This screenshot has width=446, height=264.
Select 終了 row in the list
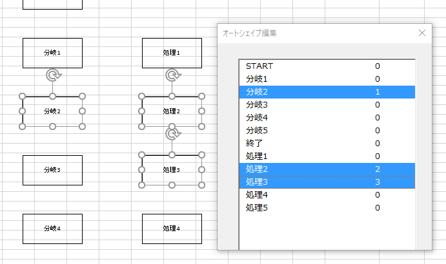pos(327,144)
